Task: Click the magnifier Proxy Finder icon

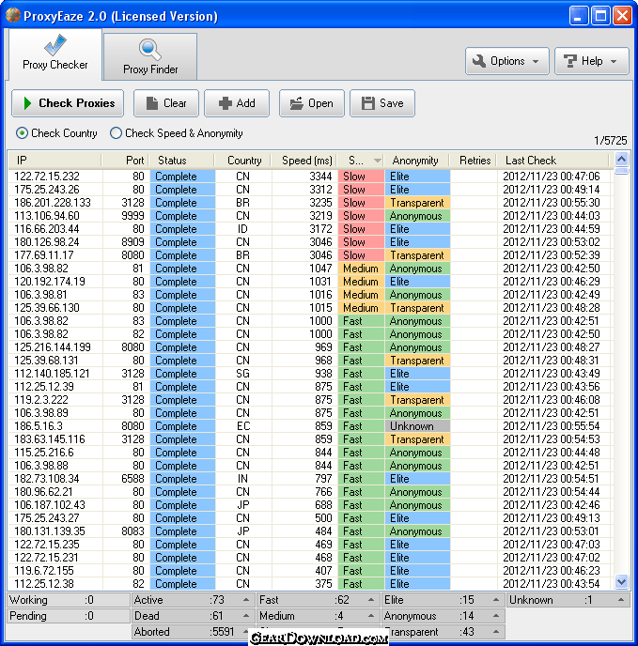Action: pyautogui.click(x=150, y=50)
